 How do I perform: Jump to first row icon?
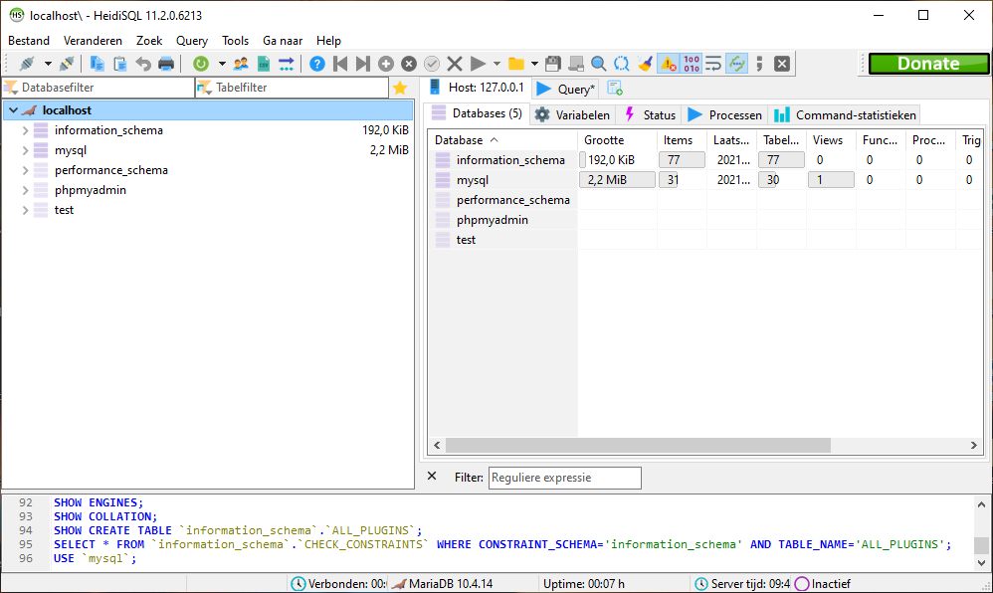340,64
